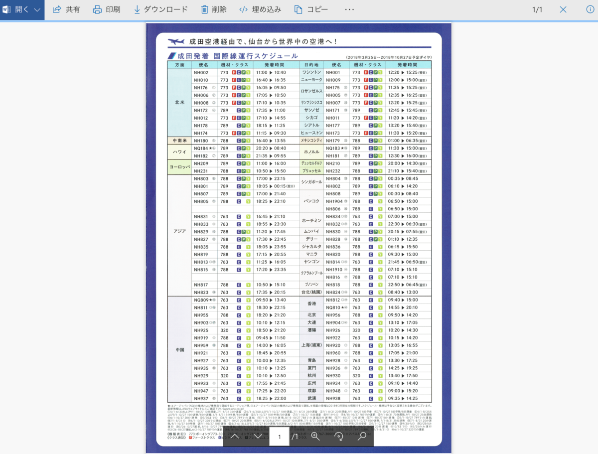Close the viewer with the X icon
Image resolution: width=598 pixels, height=454 pixels.
[x=563, y=9]
